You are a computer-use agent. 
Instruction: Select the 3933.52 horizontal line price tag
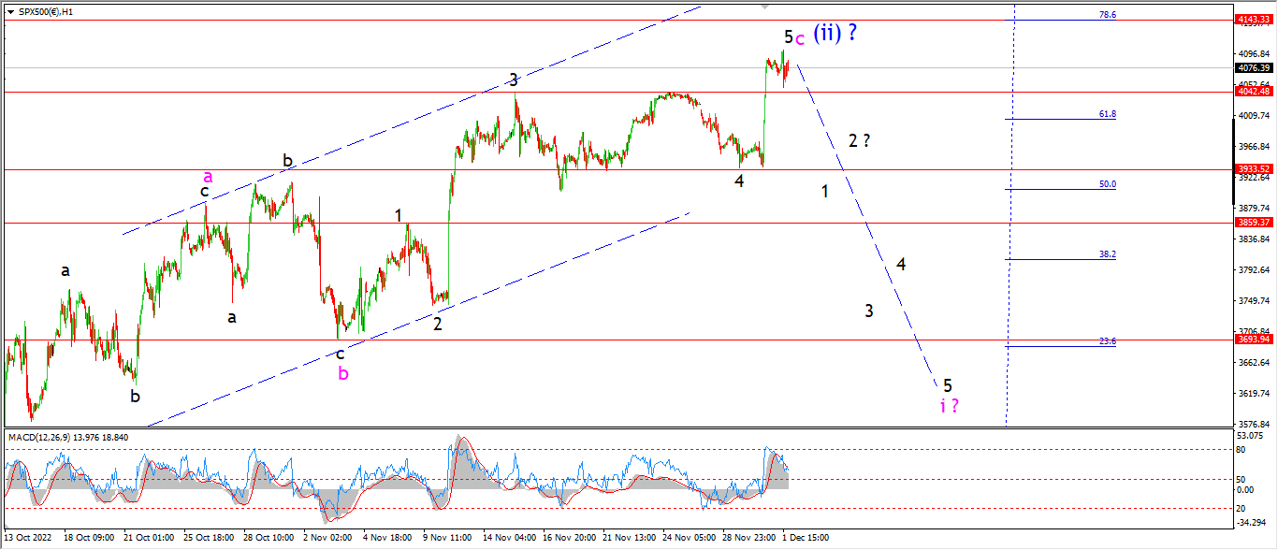(1251, 168)
